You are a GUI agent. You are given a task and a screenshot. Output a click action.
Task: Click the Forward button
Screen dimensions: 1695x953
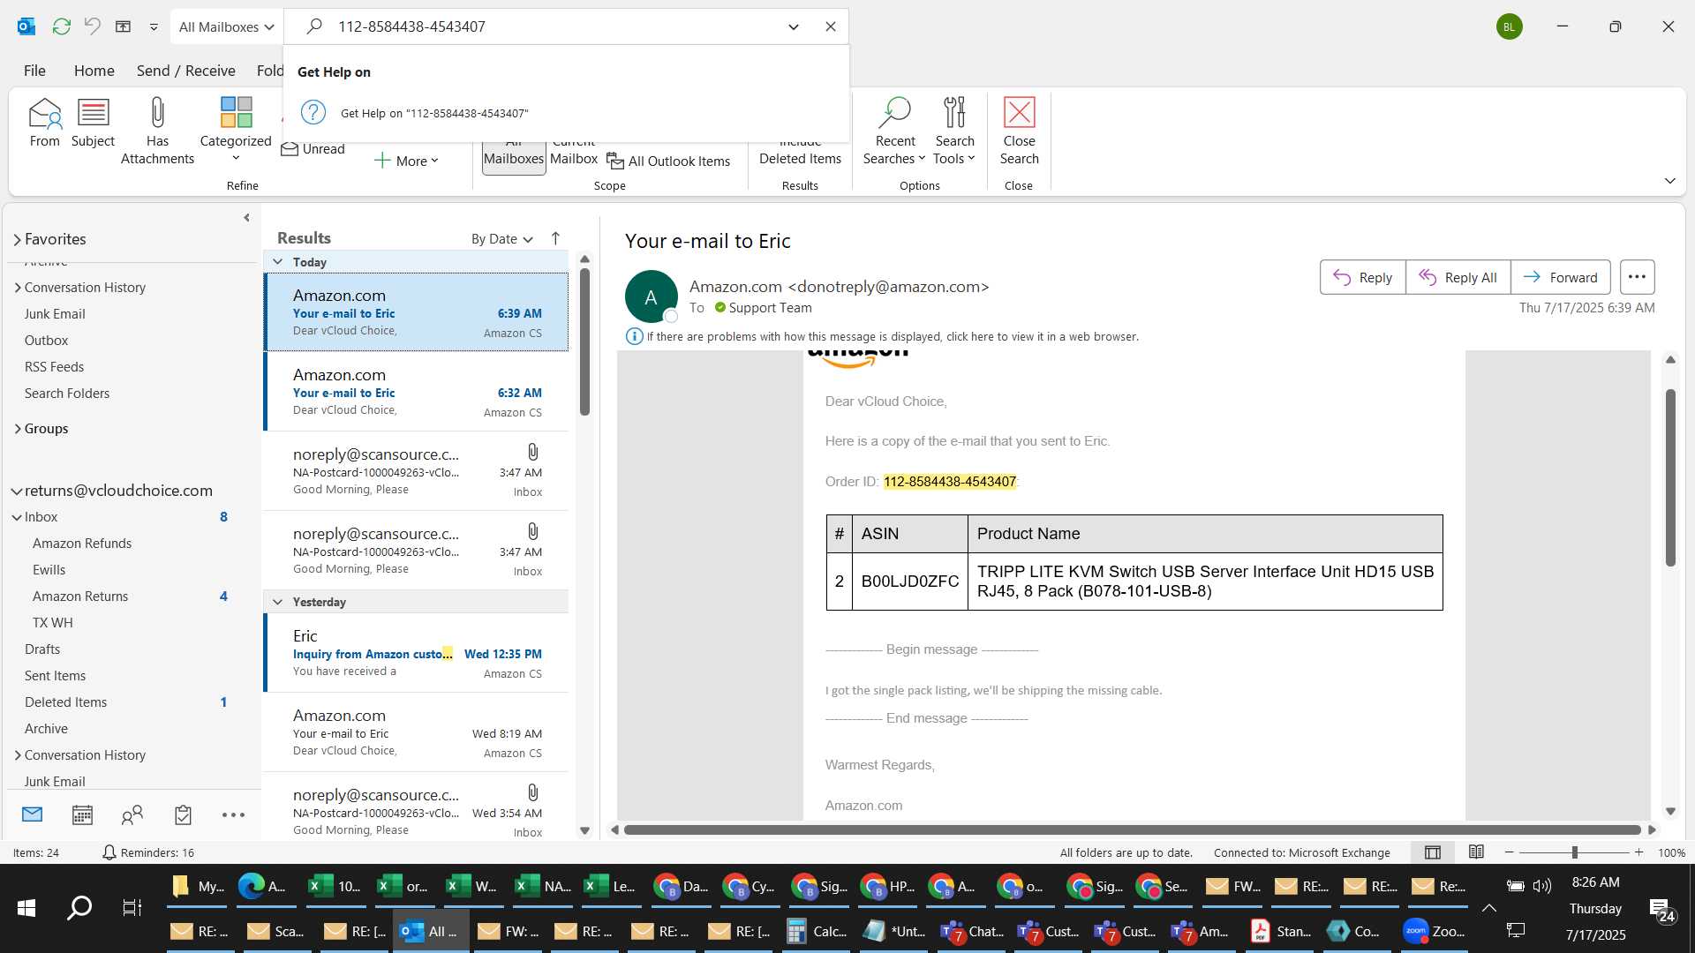1560,277
